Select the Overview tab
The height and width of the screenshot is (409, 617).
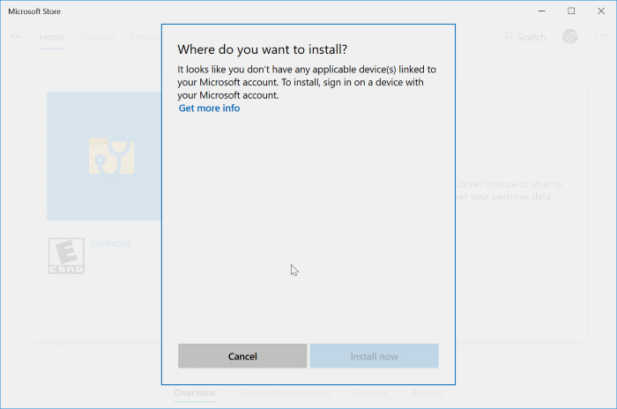pyautogui.click(x=195, y=393)
